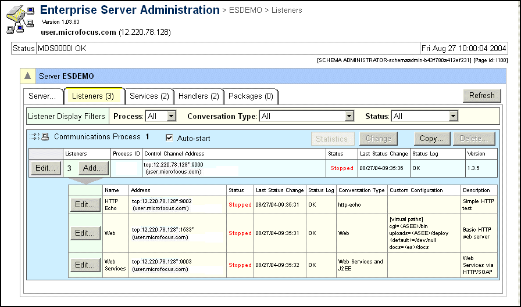This screenshot has height=307, width=521.
Task: Edit the Web Services listener
Action: click(x=85, y=265)
